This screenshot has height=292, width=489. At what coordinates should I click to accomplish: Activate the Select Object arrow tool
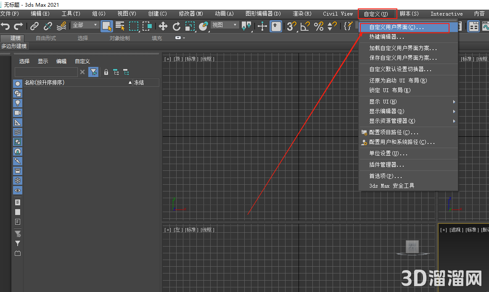[107, 26]
